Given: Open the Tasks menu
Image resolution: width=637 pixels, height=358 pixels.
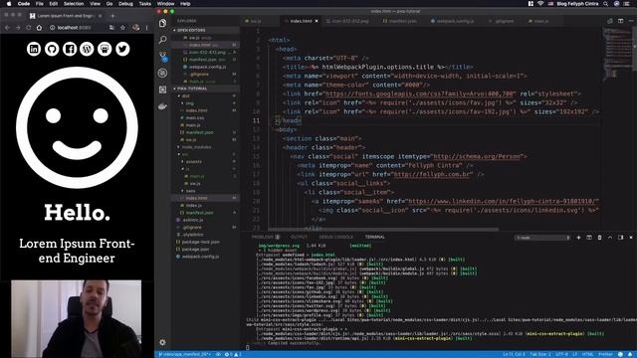Looking at the screenshot, I should [x=145, y=4].
